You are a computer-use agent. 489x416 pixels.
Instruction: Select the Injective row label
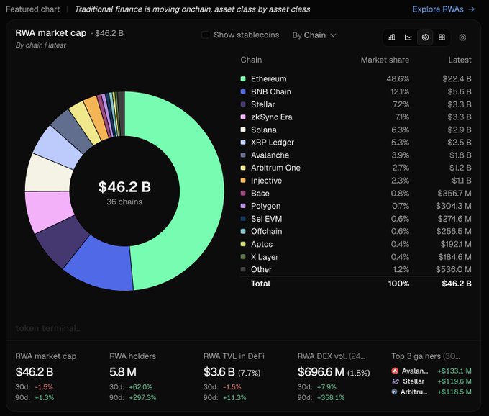(266, 181)
